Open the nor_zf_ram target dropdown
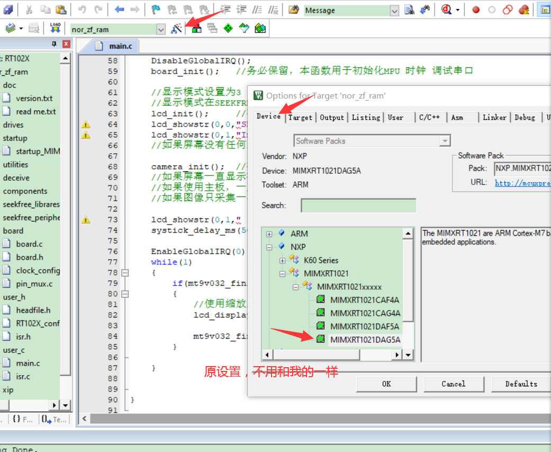This screenshot has height=452, width=551. (161, 29)
